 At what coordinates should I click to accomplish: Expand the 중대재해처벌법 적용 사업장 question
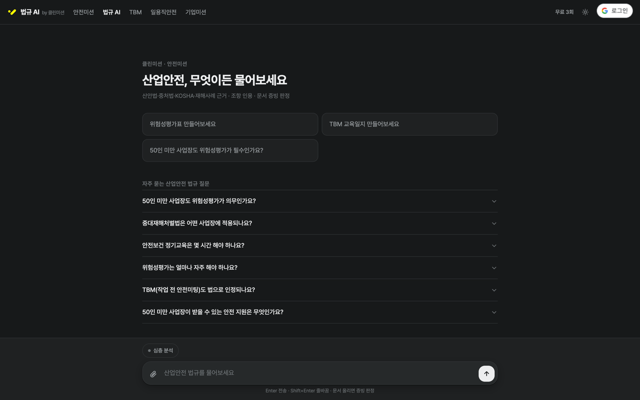320,223
